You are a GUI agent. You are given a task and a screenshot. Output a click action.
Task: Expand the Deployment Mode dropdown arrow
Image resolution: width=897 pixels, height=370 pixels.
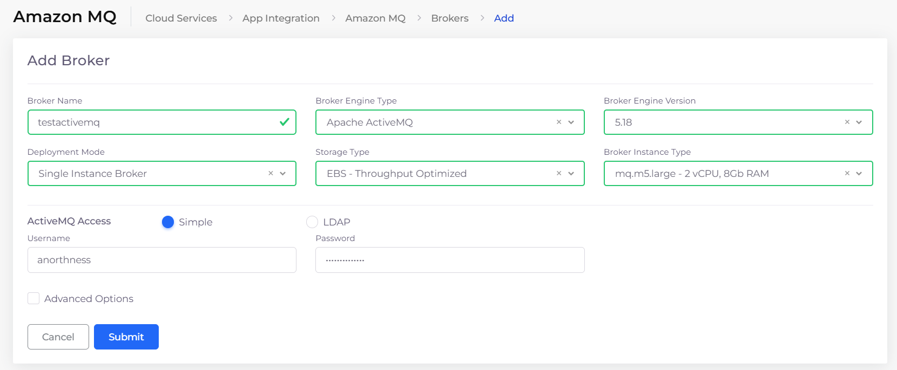click(283, 174)
